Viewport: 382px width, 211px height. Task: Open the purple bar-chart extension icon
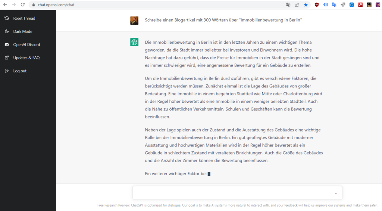click(378, 4)
